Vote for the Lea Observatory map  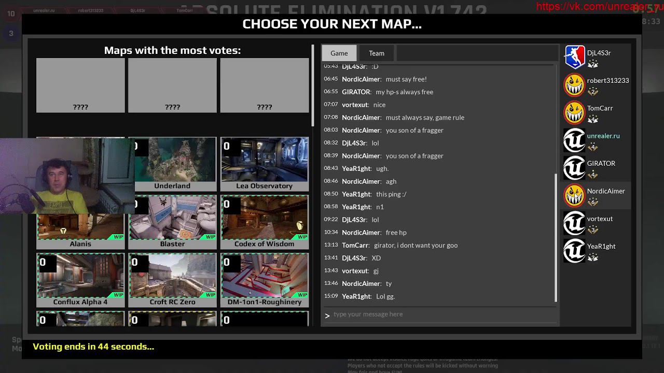click(265, 164)
